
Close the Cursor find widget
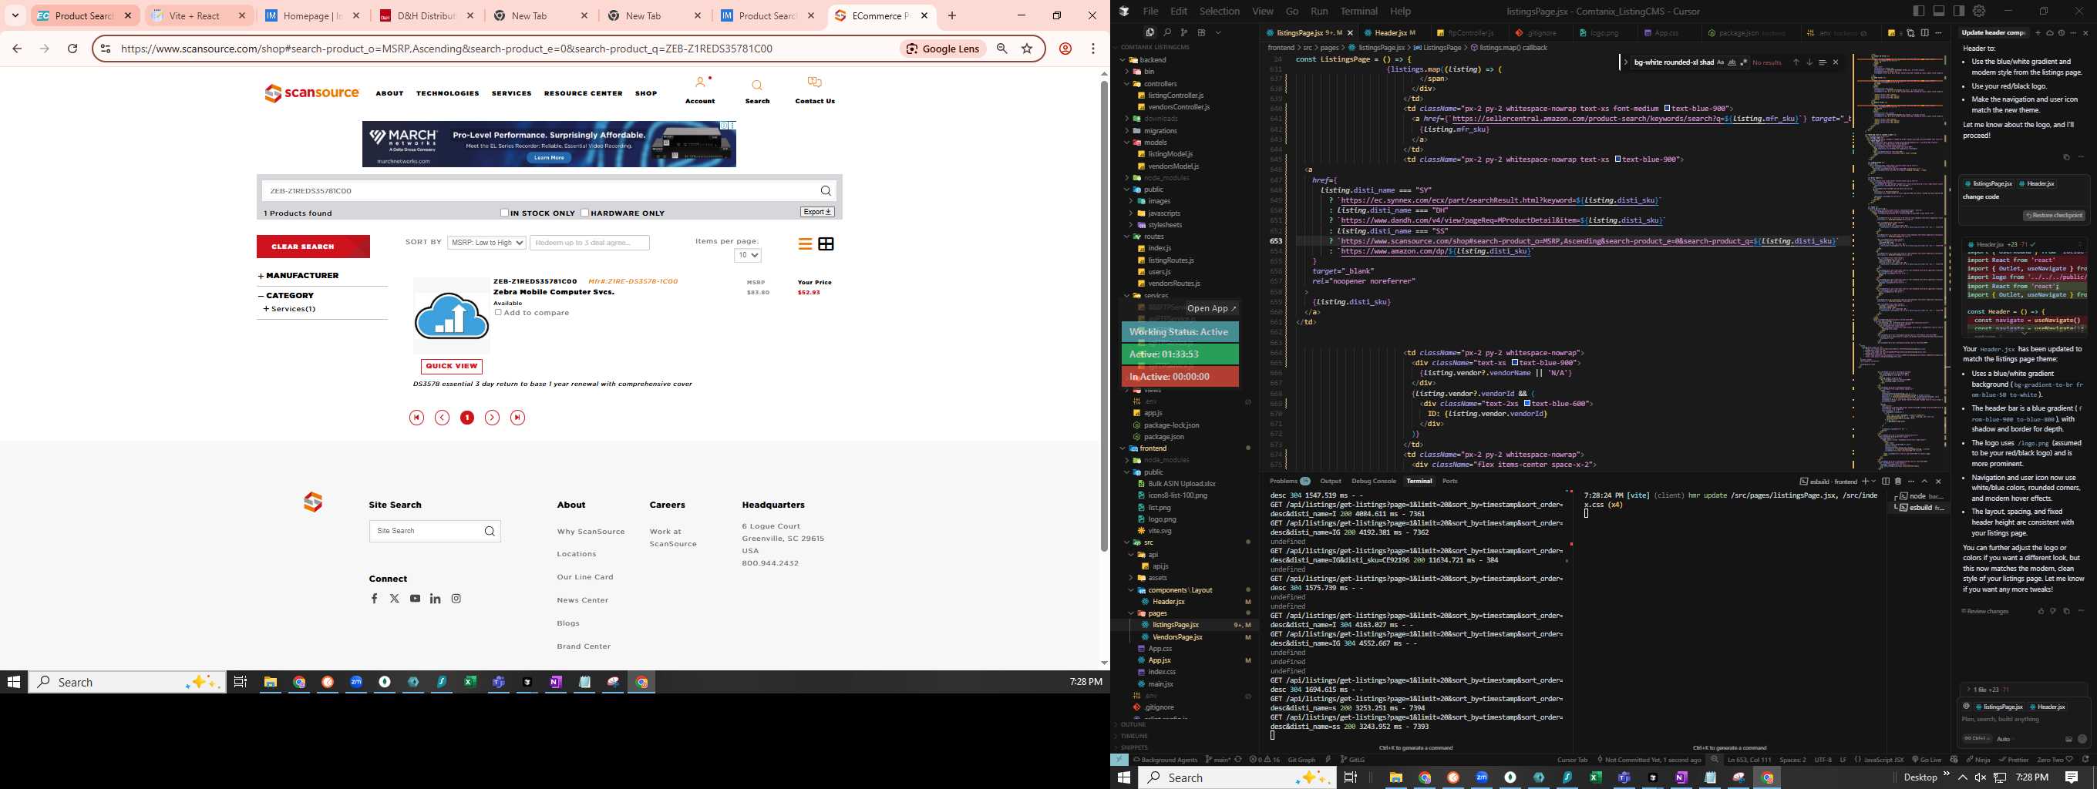coord(1836,62)
